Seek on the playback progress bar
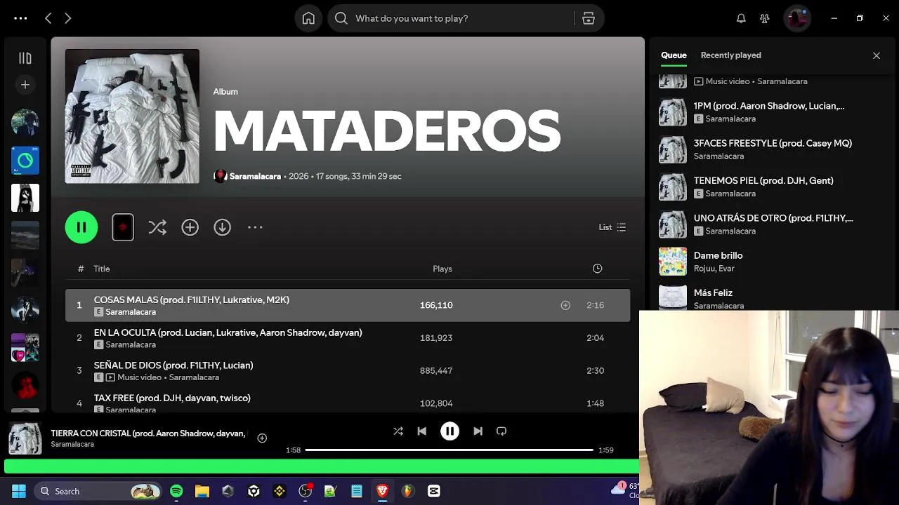Image resolution: width=899 pixels, height=505 pixels. tap(449, 450)
